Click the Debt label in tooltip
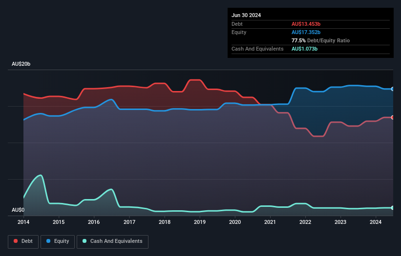Viewport: 401px width, 256px height. [x=237, y=24]
